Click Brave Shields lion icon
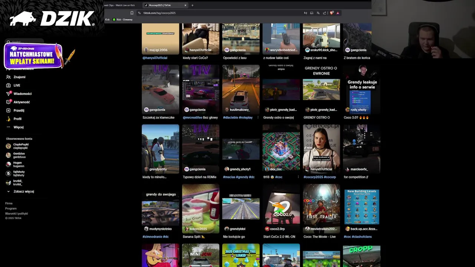 pos(331,13)
